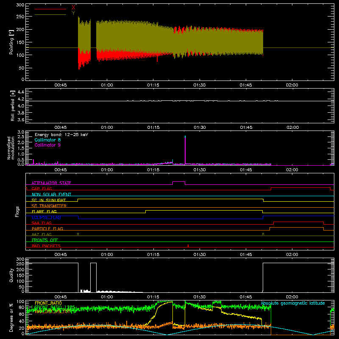
Task: Click 'Absolute geomagnetic latitude' legend text
Action: coord(293,303)
